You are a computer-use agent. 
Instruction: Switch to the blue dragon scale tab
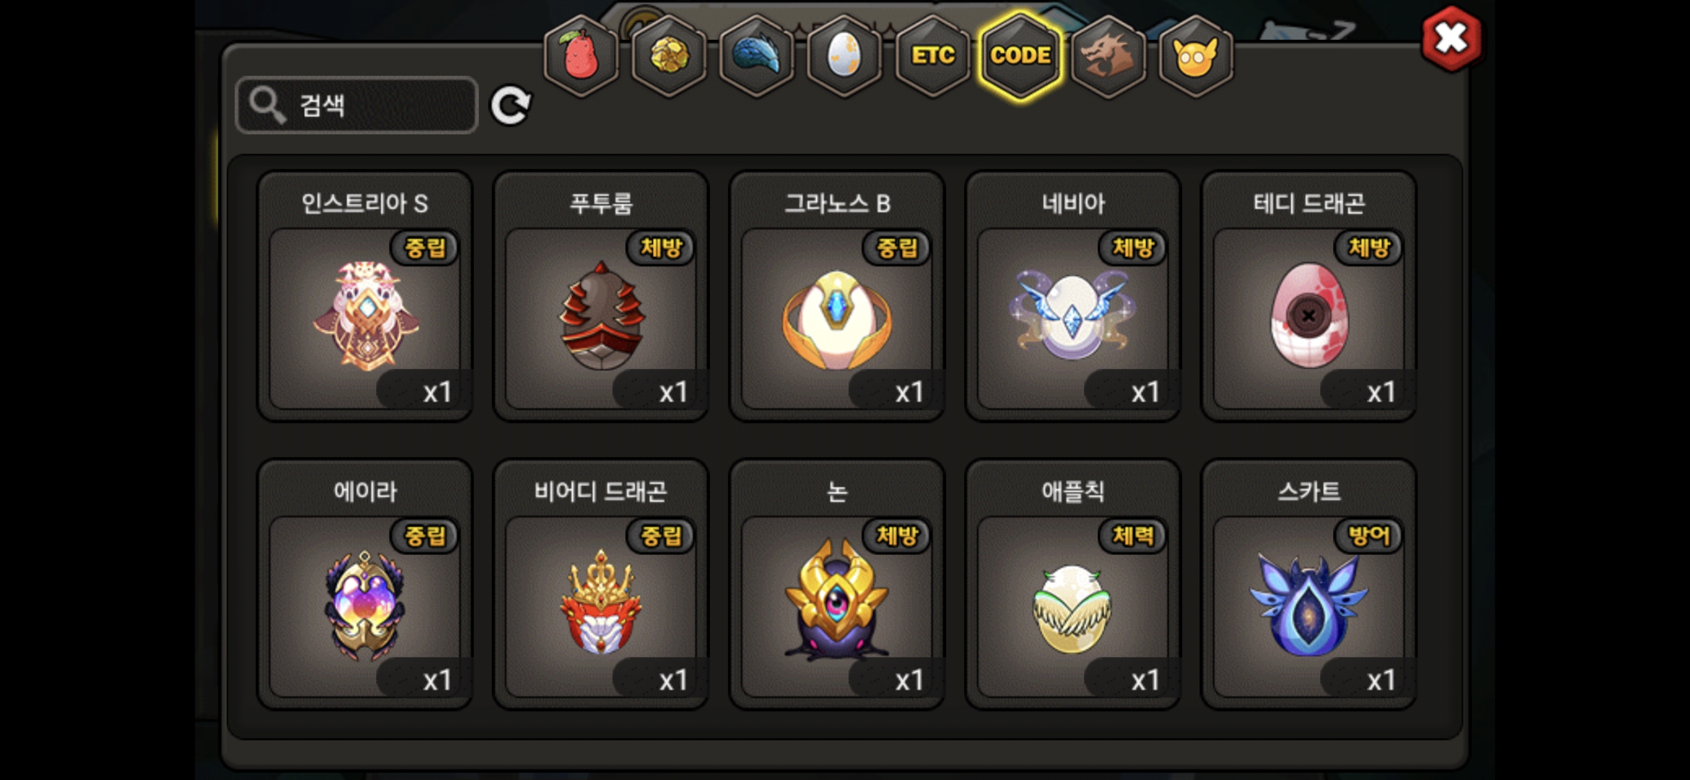pos(756,56)
